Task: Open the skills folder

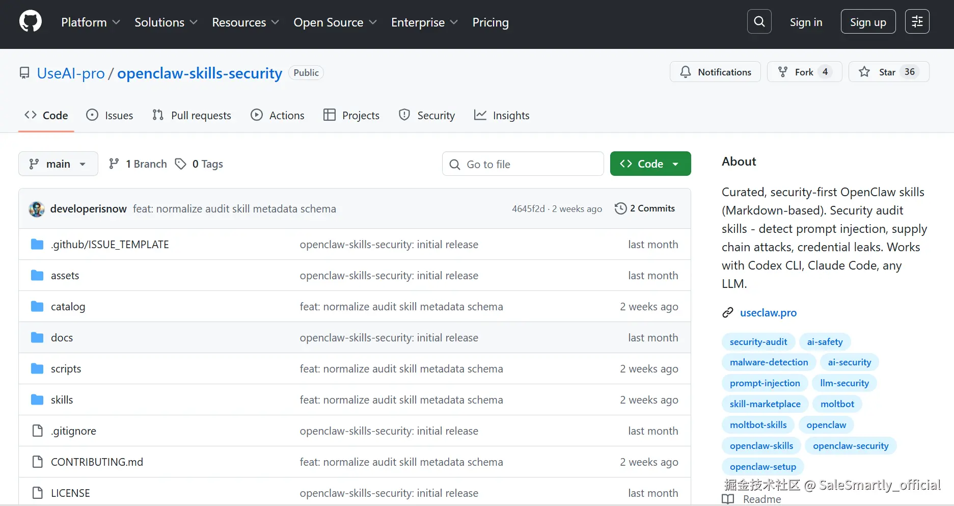Action: click(x=62, y=400)
